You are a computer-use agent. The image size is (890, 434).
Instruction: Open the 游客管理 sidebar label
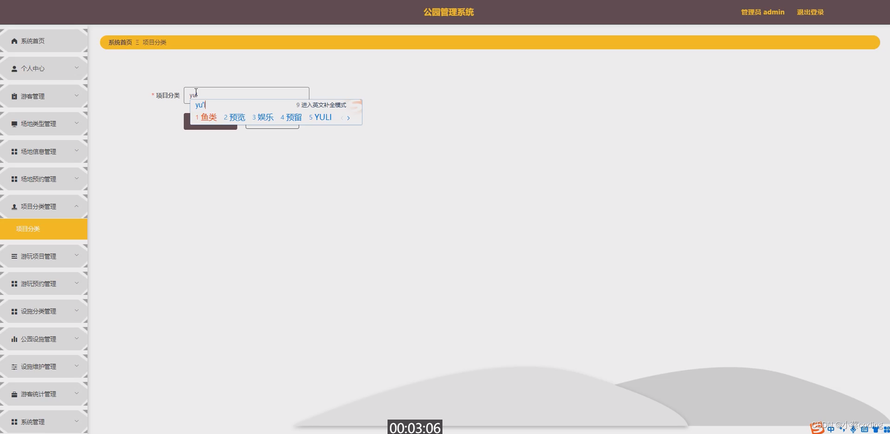[33, 96]
